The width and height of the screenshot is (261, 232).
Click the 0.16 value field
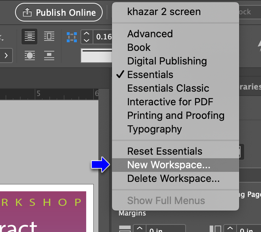point(103,37)
